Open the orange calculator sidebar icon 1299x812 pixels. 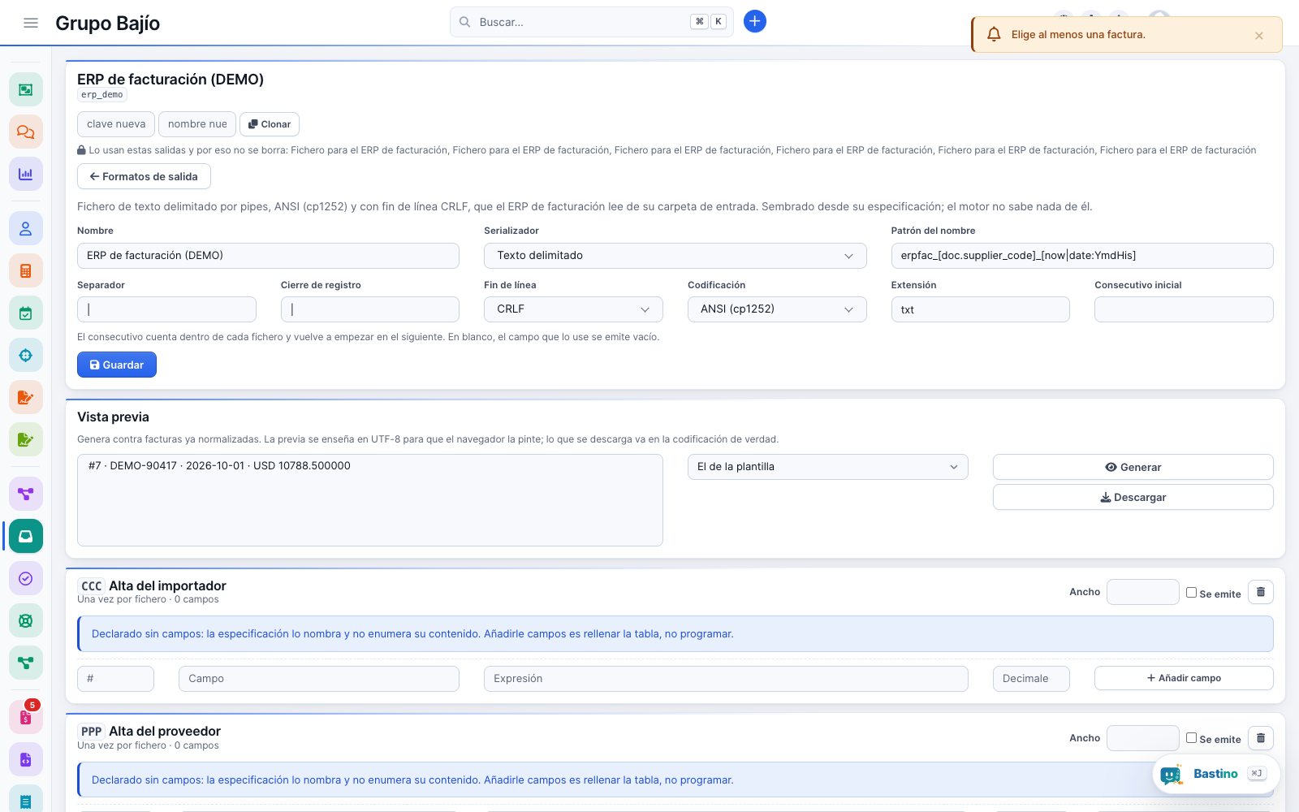26,271
